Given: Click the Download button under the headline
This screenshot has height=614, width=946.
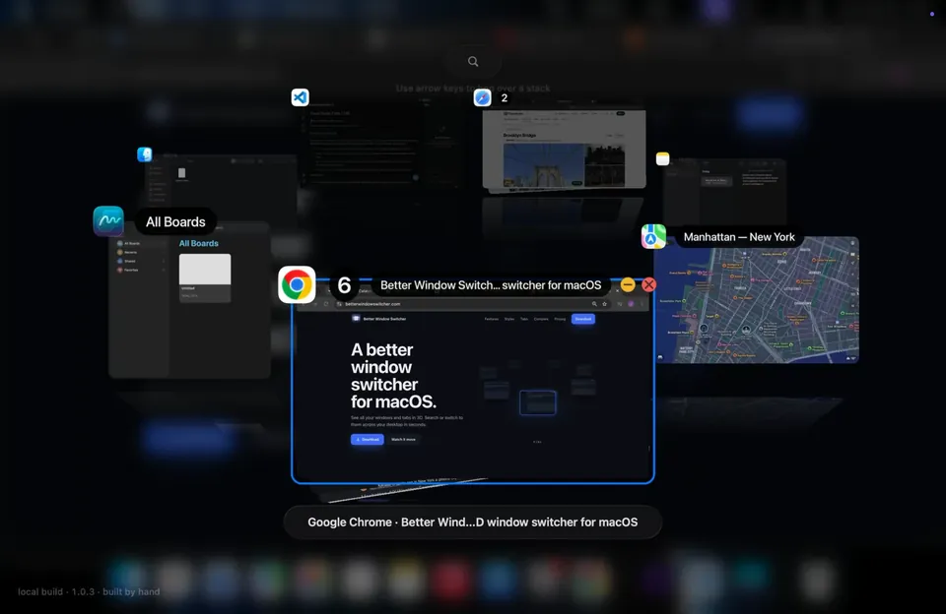Looking at the screenshot, I should click(x=367, y=439).
